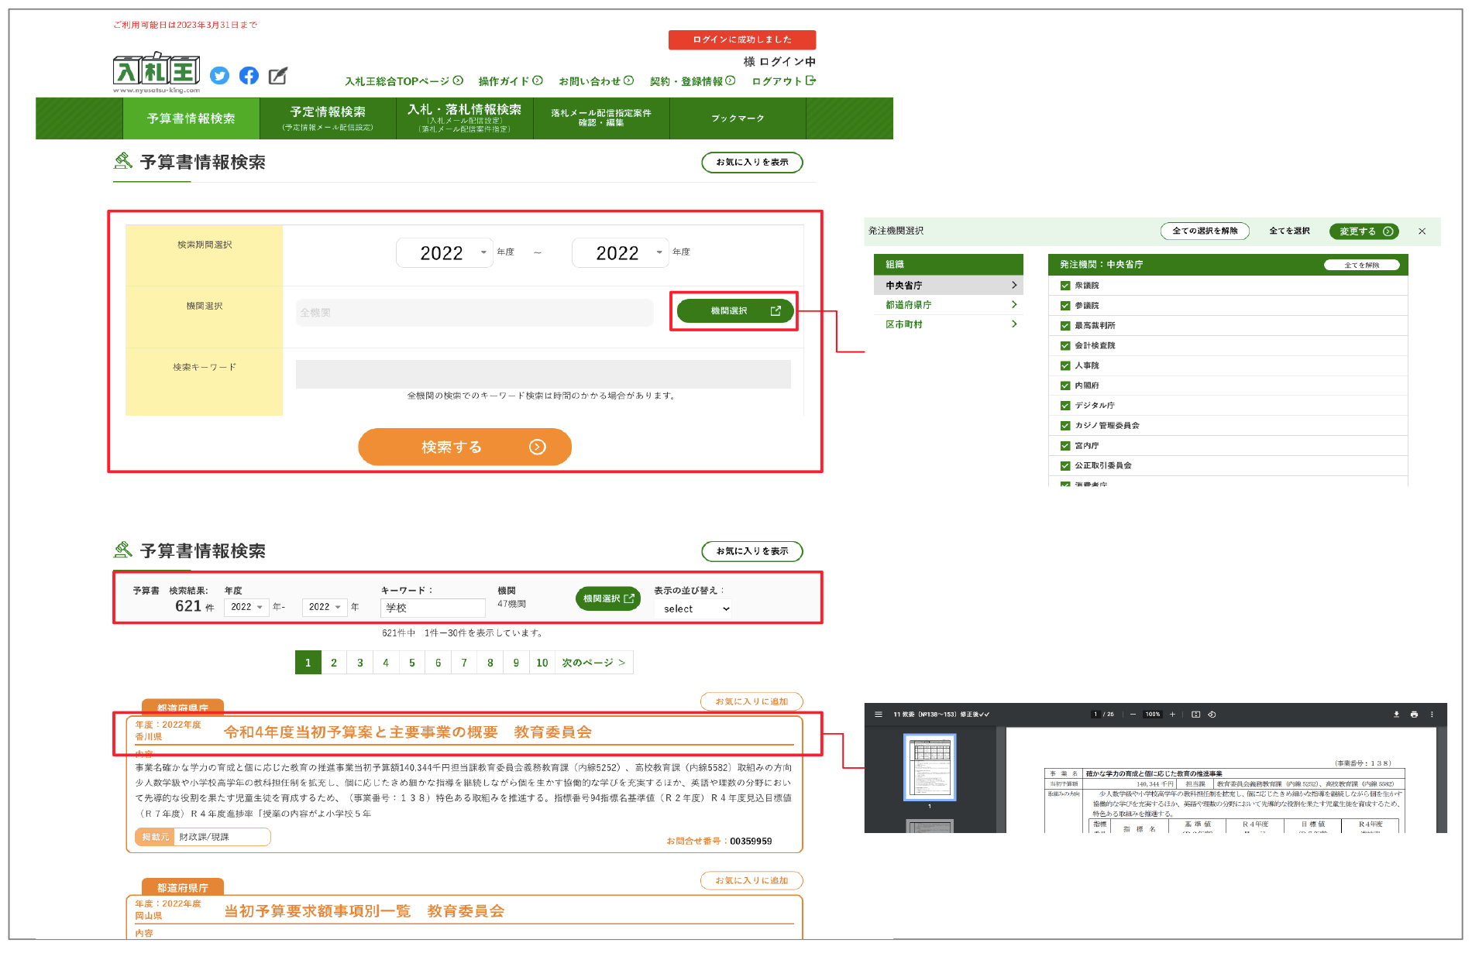Open the PDF viewer three-dot options menu
The height and width of the screenshot is (953, 1472).
(1432, 715)
